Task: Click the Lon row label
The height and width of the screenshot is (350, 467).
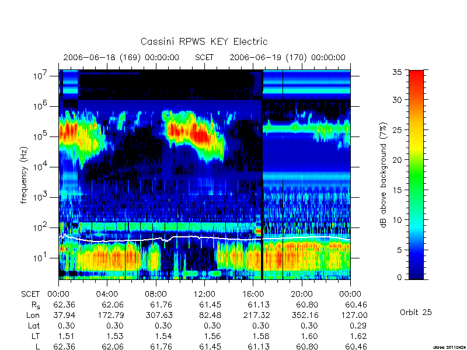Action: (x=33, y=315)
